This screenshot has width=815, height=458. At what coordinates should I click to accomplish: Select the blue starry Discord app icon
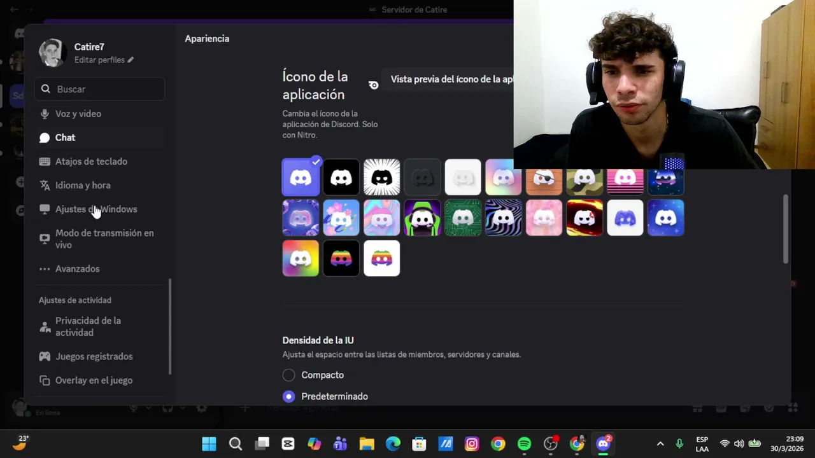[x=666, y=218]
